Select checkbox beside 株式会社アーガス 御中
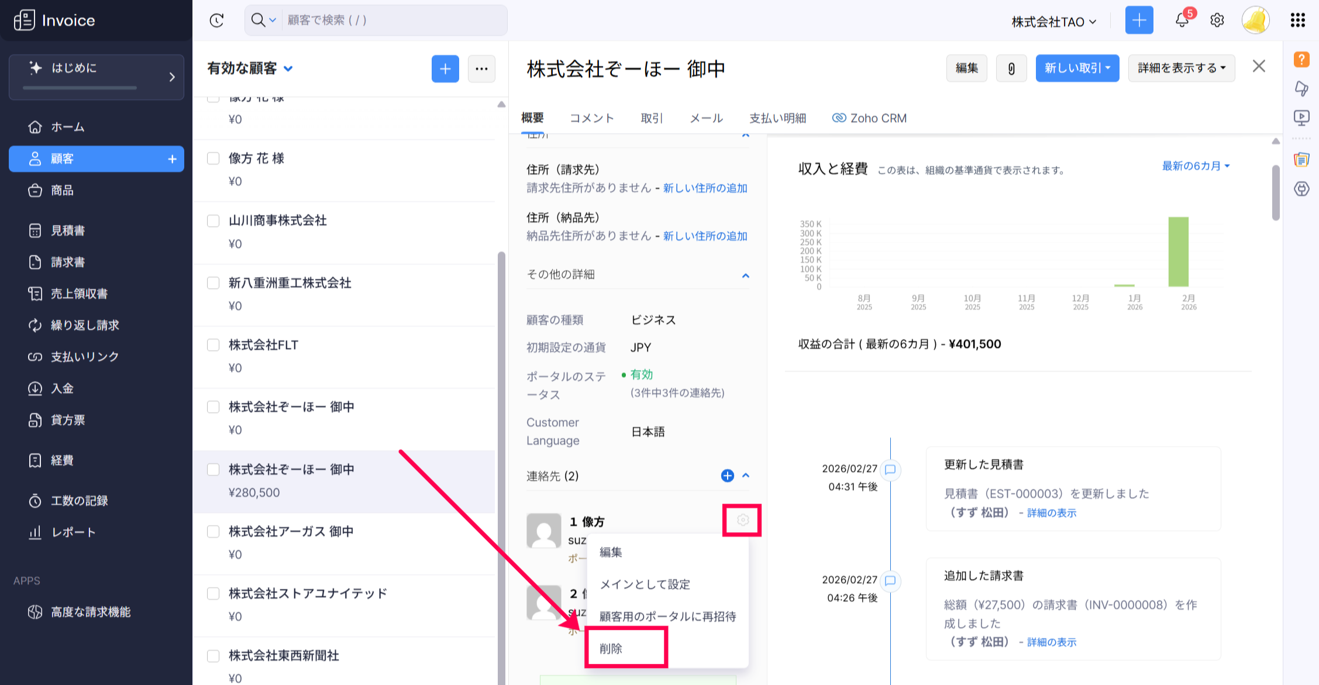Image resolution: width=1319 pixels, height=685 pixels. coord(213,532)
